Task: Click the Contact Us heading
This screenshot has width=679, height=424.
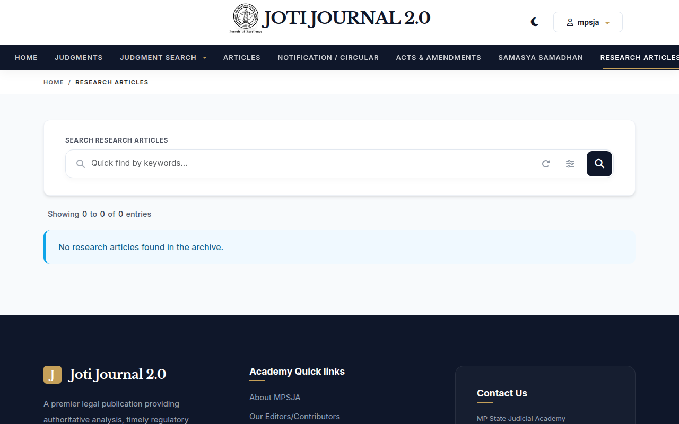Action: (x=502, y=393)
